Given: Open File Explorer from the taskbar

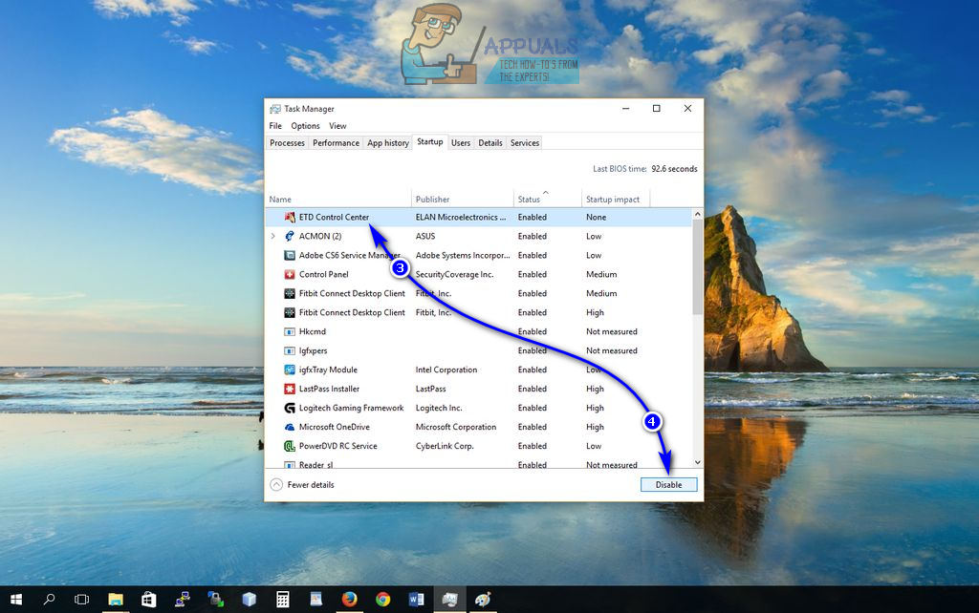Looking at the screenshot, I should 116,600.
